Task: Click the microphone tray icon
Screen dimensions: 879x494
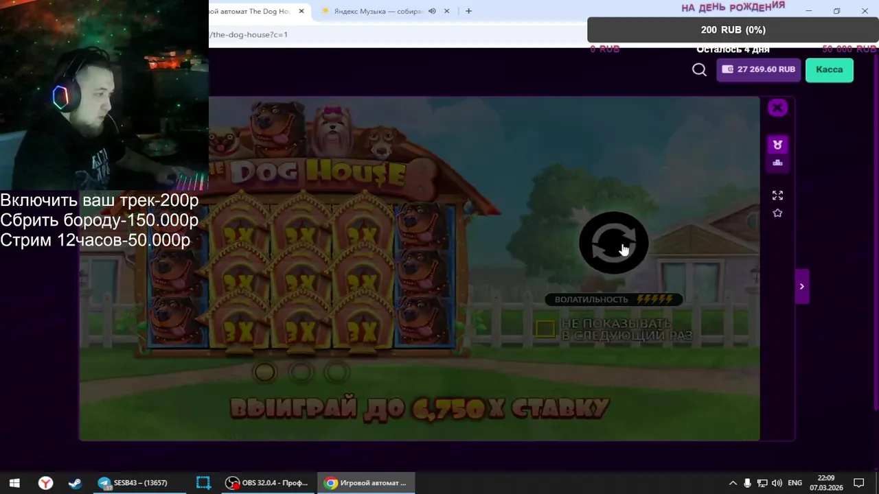Action: coord(747,483)
